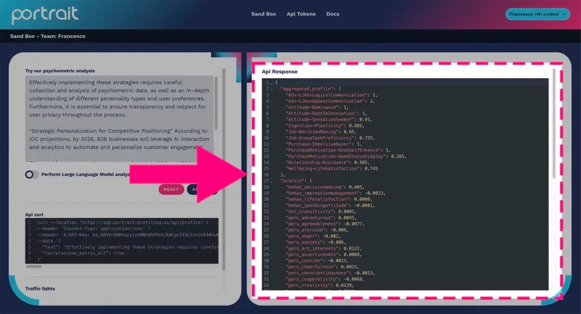Collapse the "profile" fold arrow
Image resolution: width=581 pixels, height=314 pixels.
272,181
